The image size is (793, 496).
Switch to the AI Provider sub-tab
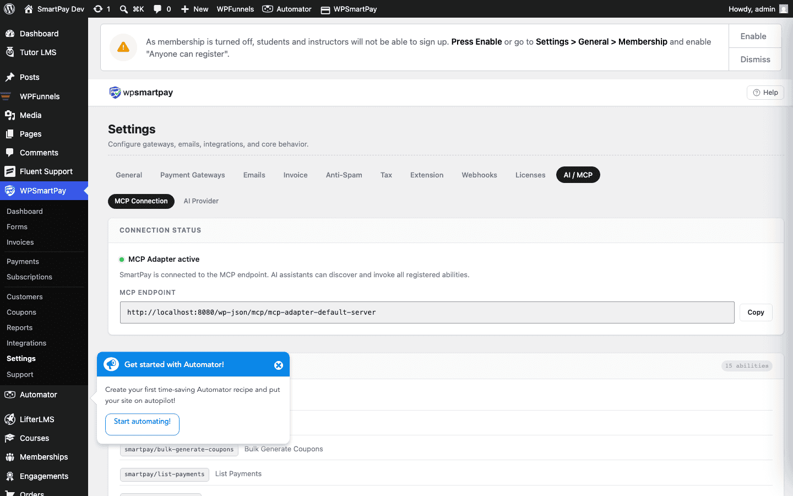[x=201, y=201]
